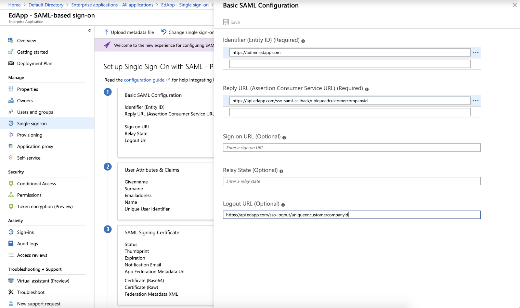Click the New support request icon
The width and height of the screenshot is (520, 308).
click(11, 303)
